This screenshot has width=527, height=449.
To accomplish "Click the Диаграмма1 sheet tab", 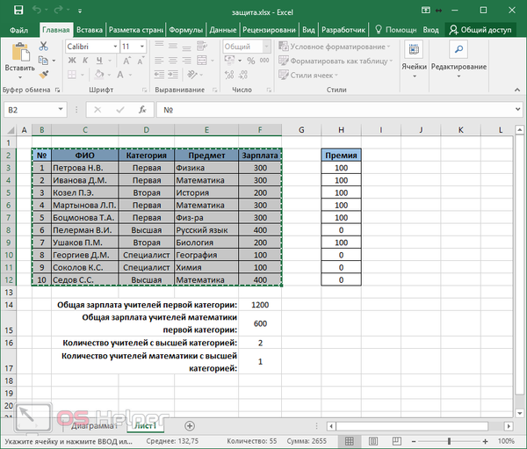I will (93, 426).
